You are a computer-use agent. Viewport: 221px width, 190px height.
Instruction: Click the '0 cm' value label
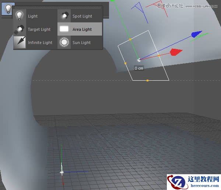tap(139, 68)
